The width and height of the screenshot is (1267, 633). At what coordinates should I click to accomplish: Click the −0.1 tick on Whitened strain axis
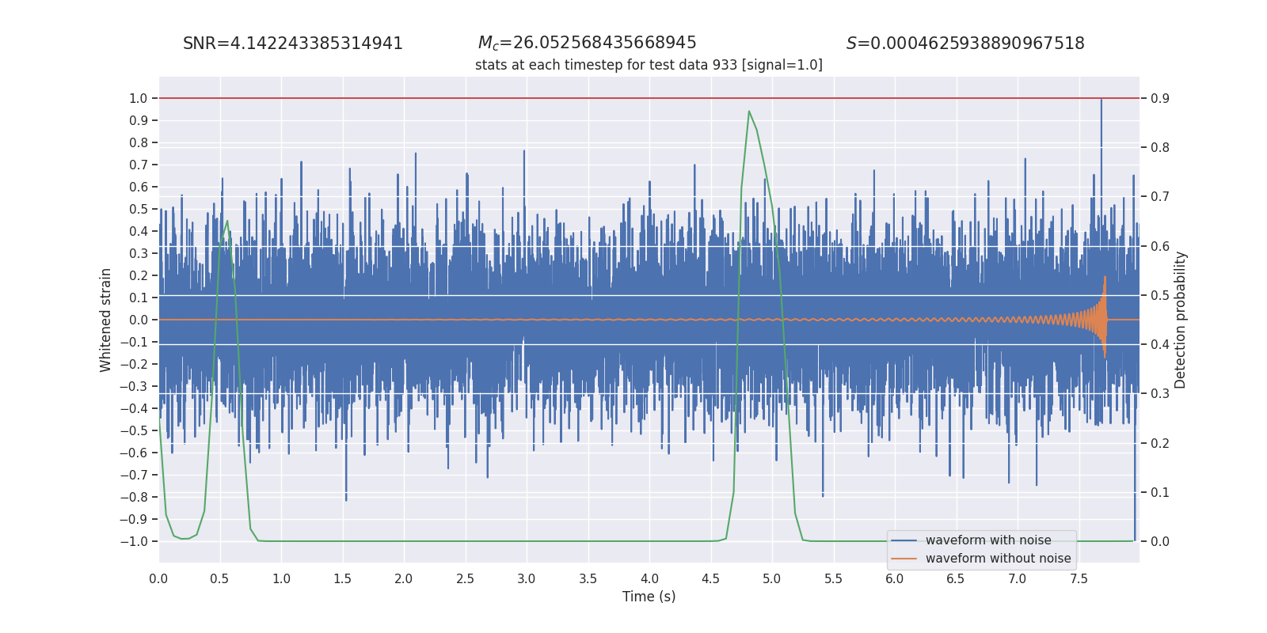coord(134,342)
